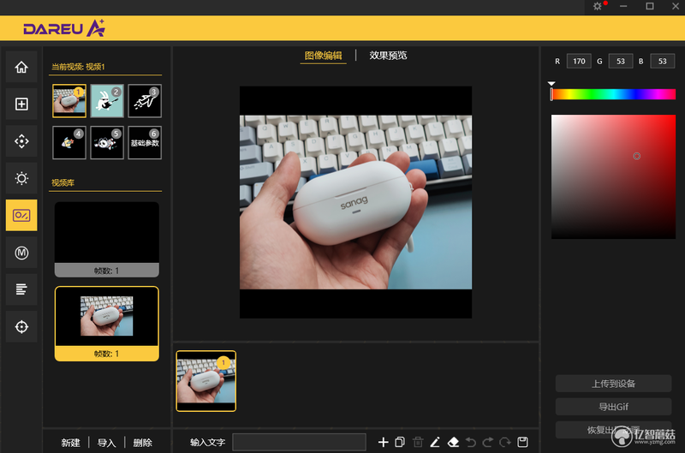Open the text lines sidebar icon
Image resolution: width=685 pixels, height=453 pixels.
point(21,289)
